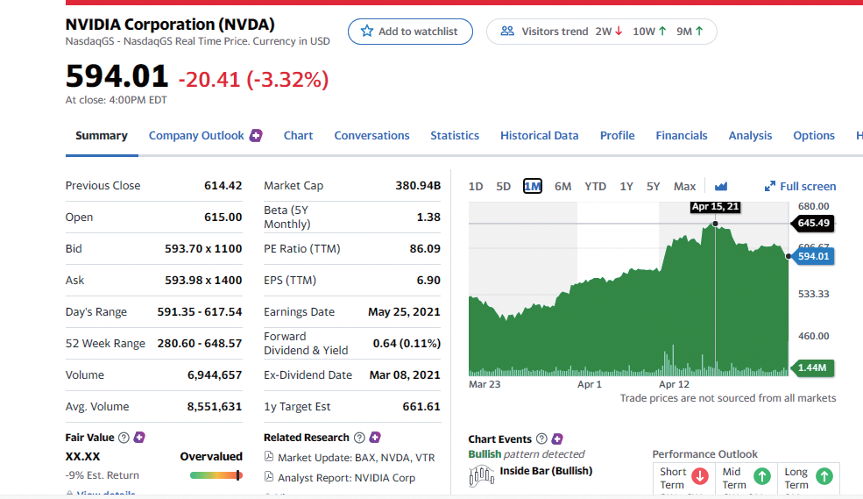Click the purple premium badge beside Related Research

(x=375, y=438)
